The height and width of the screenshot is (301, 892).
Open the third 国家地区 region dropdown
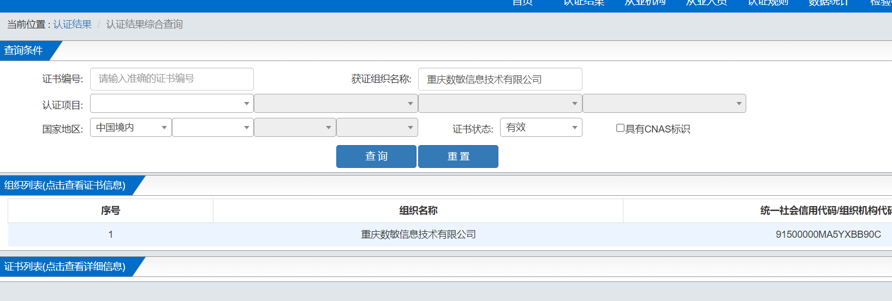[x=295, y=128]
